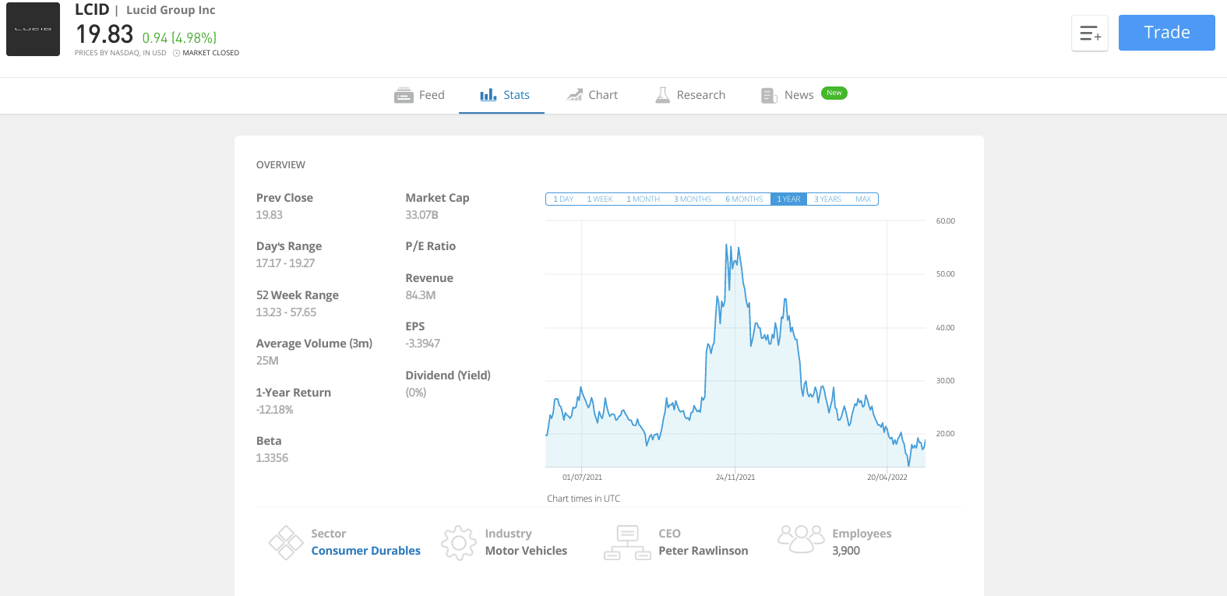Click the current price 19.83
The width and height of the screenshot is (1227, 596).
point(104,34)
